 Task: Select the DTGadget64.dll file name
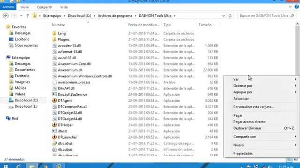(70, 119)
